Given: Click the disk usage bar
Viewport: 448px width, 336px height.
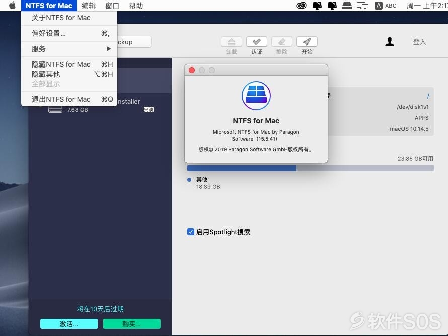Looking at the screenshot, I should click(310, 168).
